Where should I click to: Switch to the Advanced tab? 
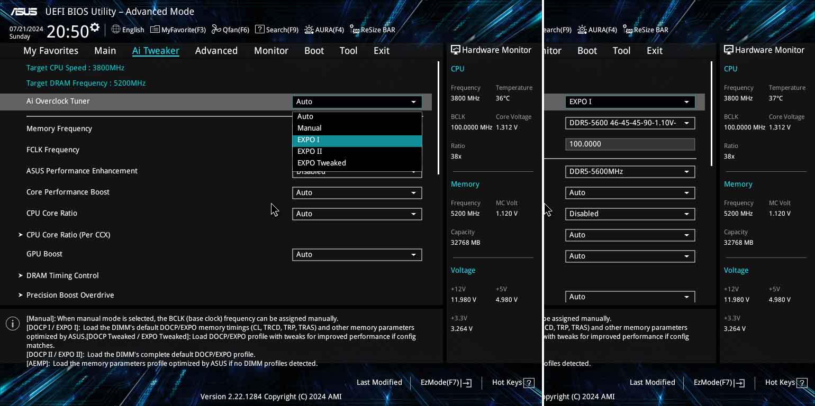coord(216,50)
